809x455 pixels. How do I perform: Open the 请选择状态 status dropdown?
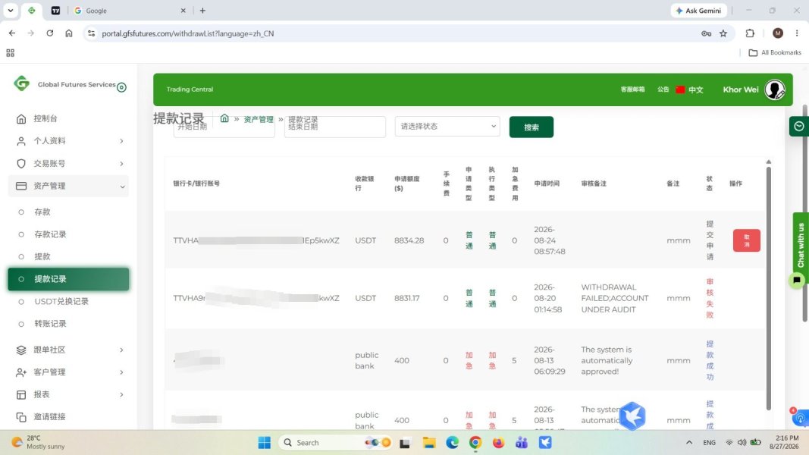[x=447, y=127]
